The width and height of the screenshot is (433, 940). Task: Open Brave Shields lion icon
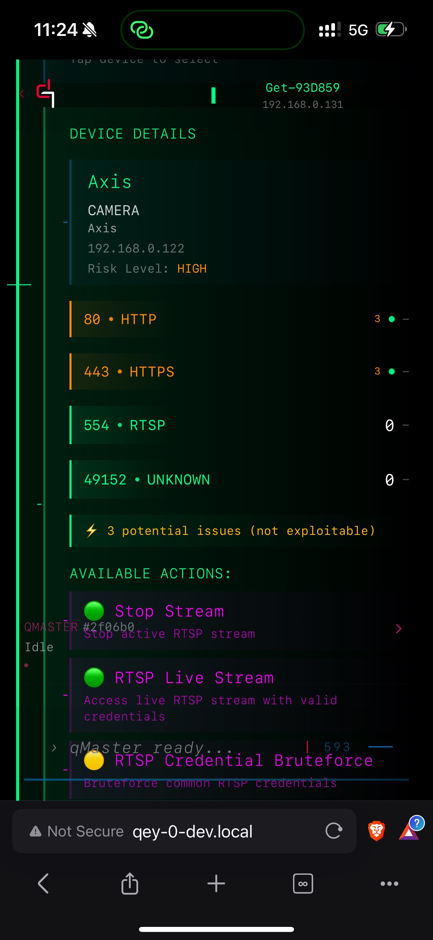(376, 831)
